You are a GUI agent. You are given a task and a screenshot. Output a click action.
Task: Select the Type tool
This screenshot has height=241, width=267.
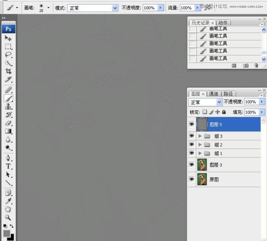pos(8,166)
